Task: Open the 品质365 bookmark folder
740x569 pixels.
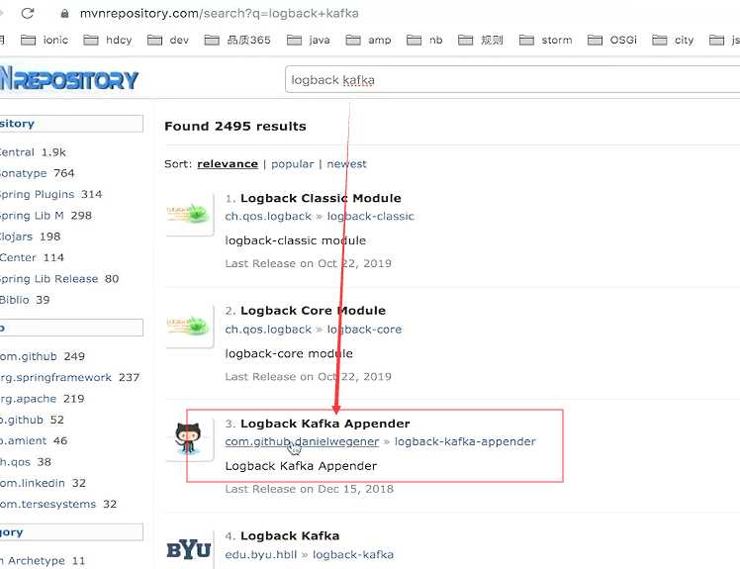Action: (x=237, y=41)
